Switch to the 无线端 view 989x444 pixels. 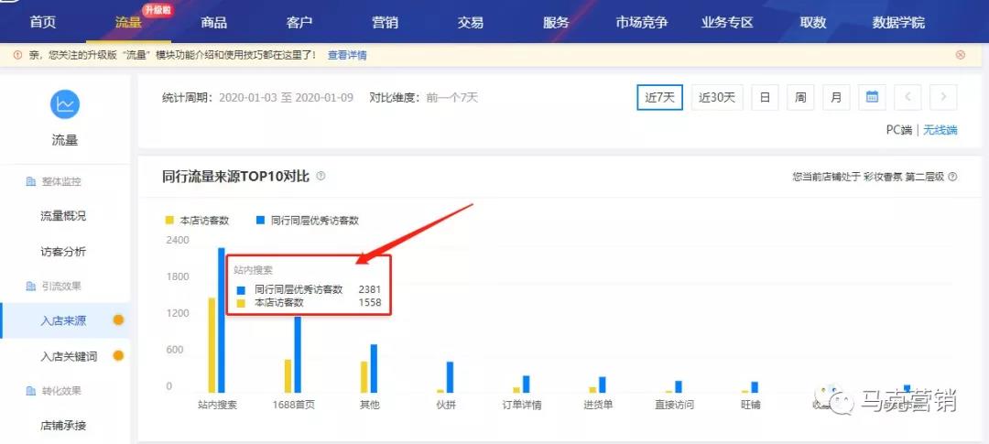pos(940,130)
